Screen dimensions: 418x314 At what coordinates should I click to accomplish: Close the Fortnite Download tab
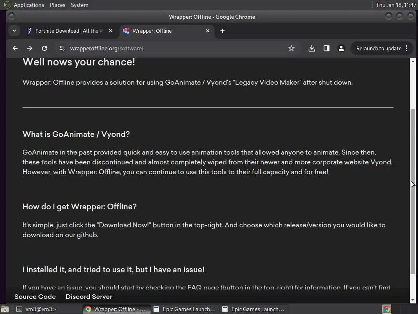click(111, 31)
